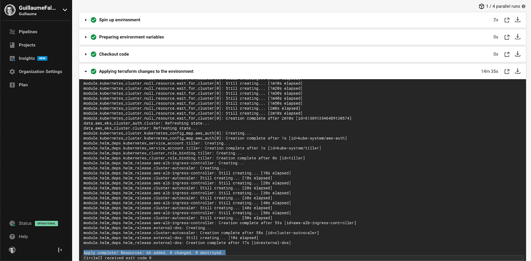This screenshot has width=531, height=261.
Task: Open Preparing environment variables output in new tab
Action: click(x=507, y=37)
